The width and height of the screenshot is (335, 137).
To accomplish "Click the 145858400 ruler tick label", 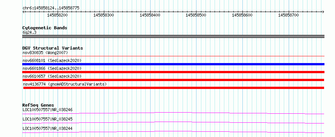I will click(150, 15).
